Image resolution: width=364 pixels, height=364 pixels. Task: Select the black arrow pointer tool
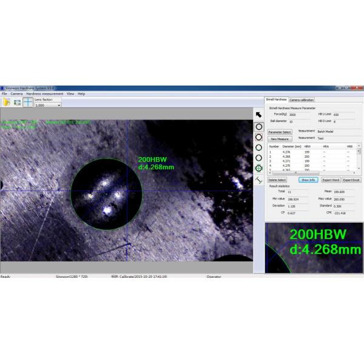click(258, 115)
